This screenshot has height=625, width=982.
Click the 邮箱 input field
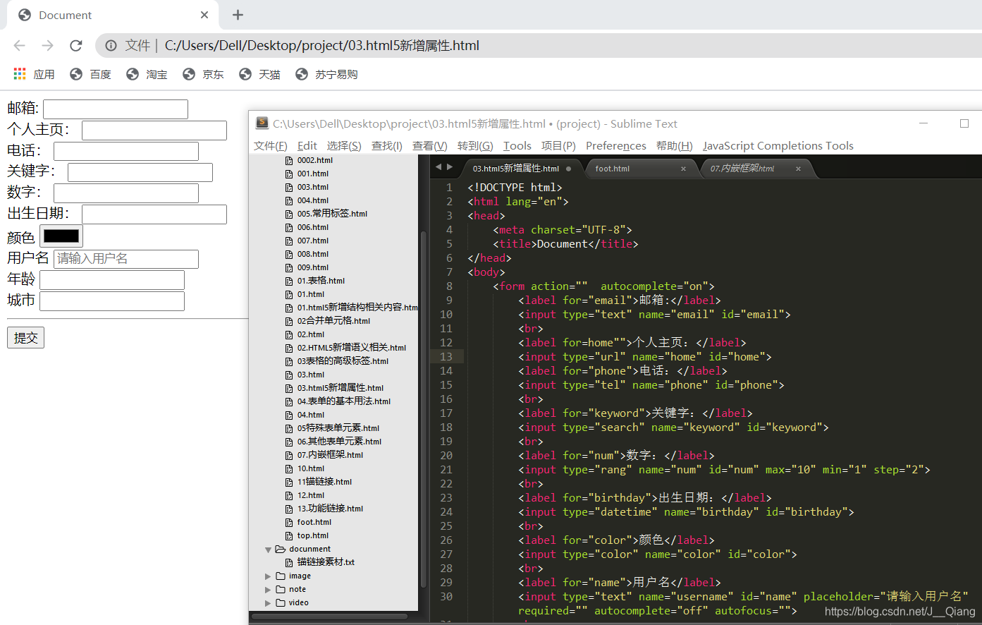(116, 109)
